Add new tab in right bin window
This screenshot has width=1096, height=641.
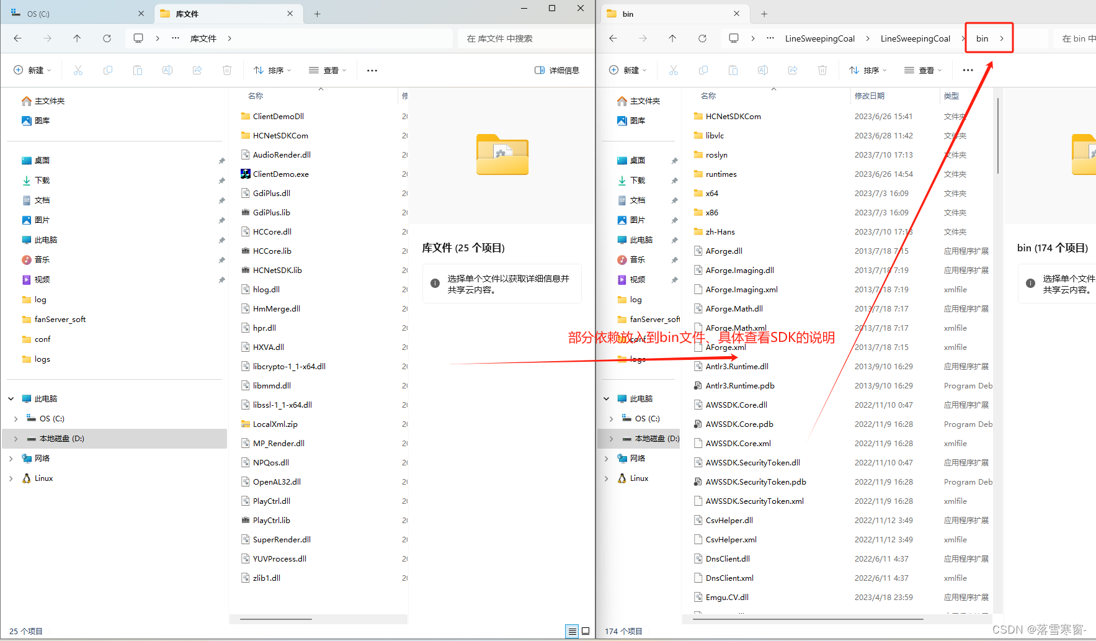tap(764, 14)
